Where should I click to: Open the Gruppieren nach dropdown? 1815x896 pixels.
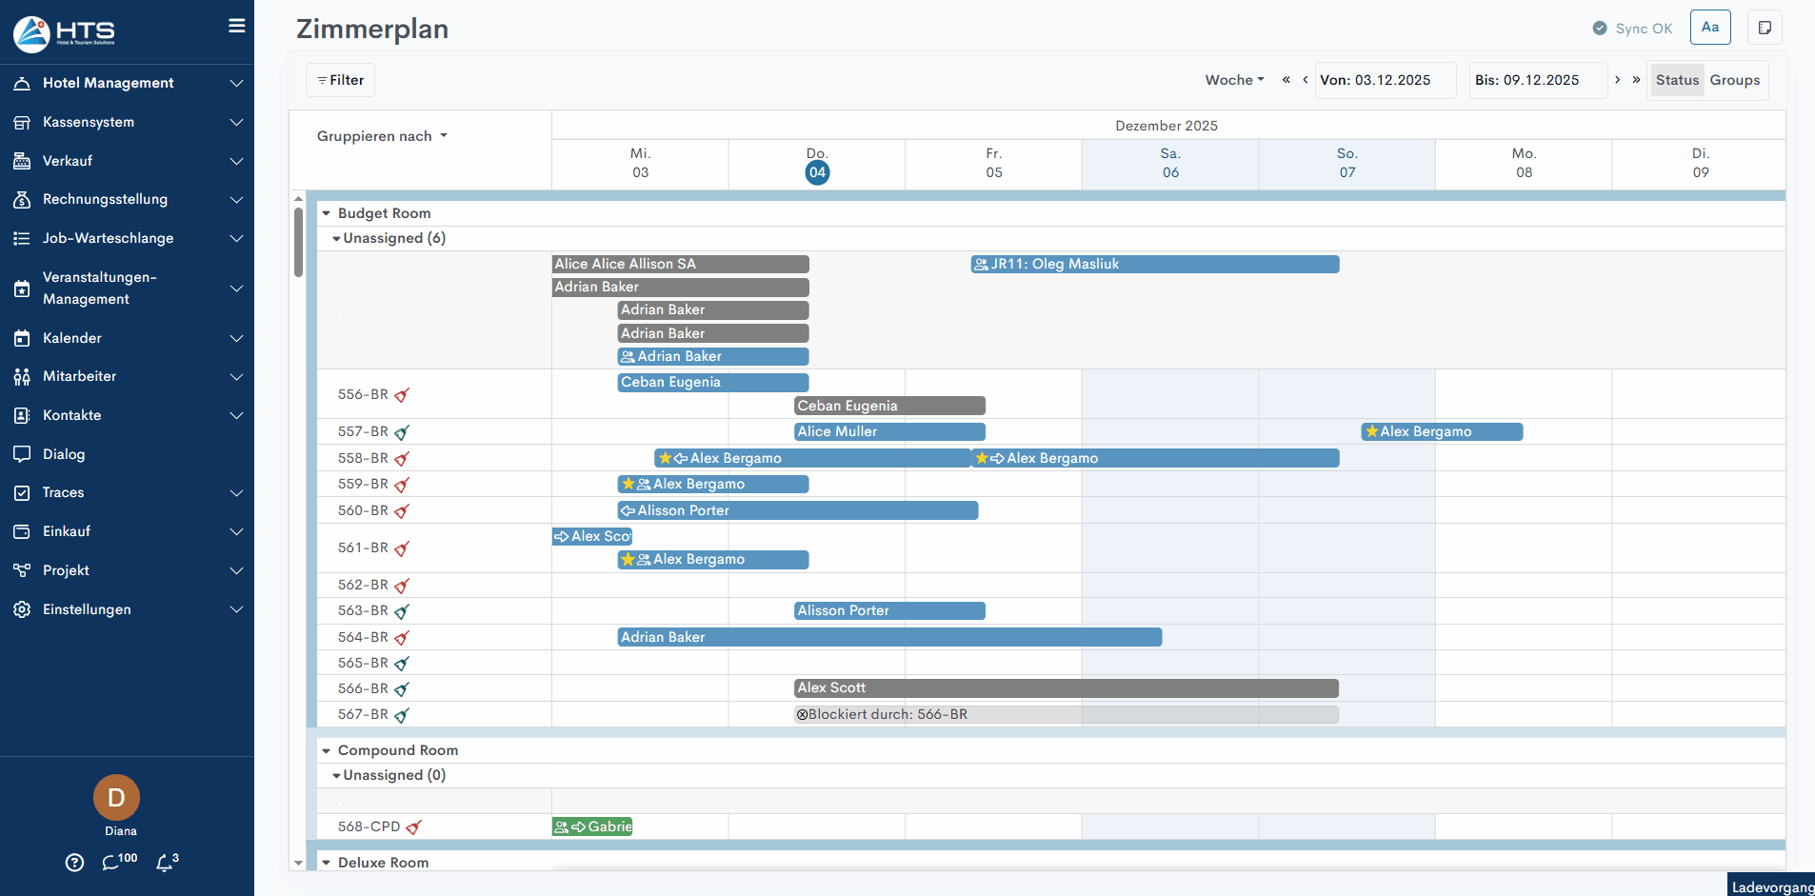pyautogui.click(x=382, y=136)
